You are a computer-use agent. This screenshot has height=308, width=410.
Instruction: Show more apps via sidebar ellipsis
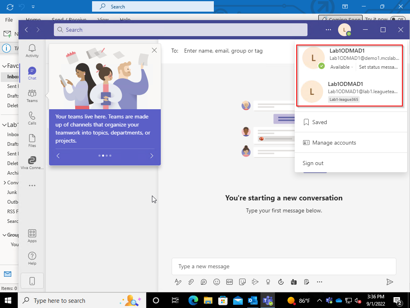click(32, 186)
